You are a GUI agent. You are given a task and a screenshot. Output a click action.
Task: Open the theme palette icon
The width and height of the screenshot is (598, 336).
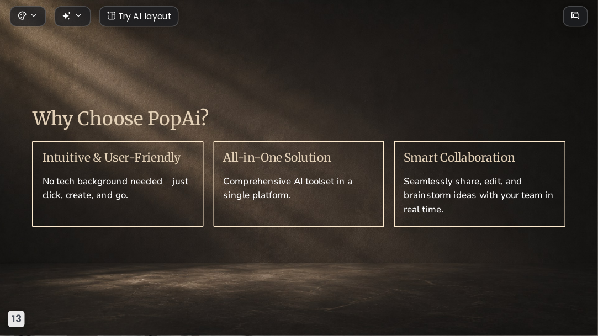coord(22,16)
